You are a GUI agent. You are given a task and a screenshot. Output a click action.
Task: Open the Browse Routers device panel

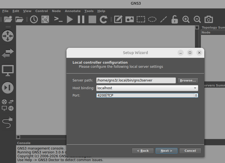(x=8, y=36)
